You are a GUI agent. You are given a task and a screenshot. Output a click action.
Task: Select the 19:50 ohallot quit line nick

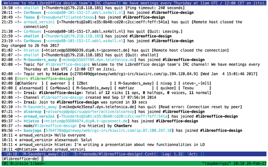[31, 8]
